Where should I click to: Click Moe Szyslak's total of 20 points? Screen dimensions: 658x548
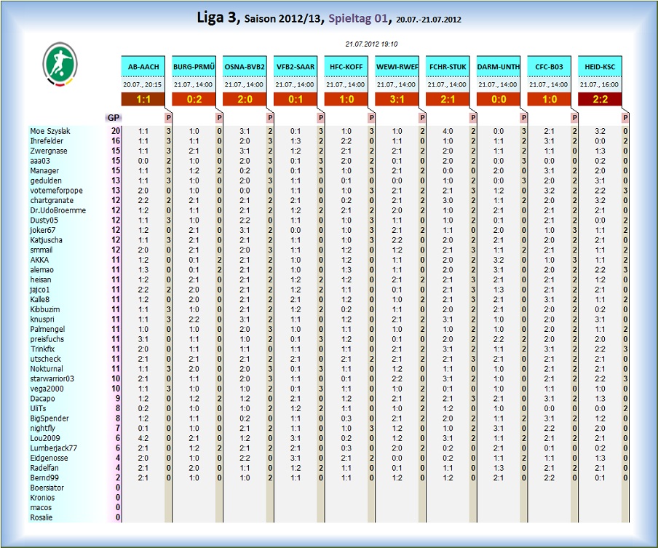[x=116, y=131]
